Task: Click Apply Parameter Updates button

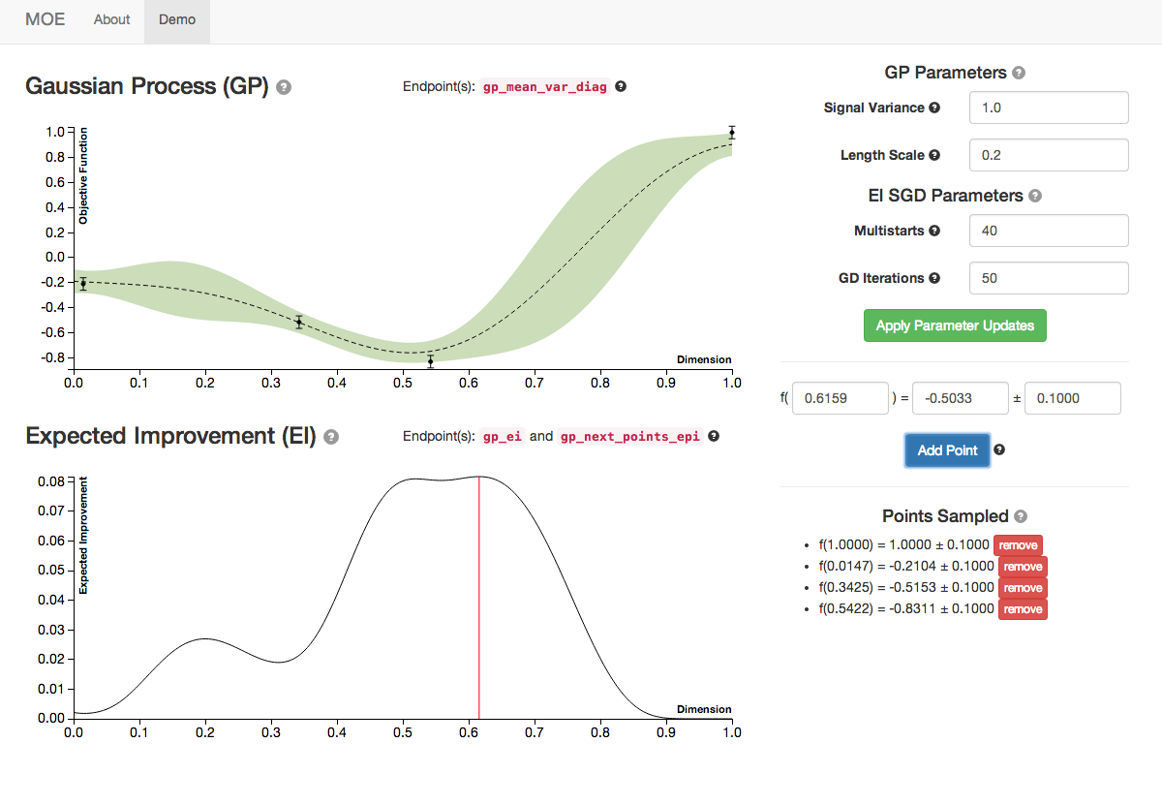Action: (955, 325)
